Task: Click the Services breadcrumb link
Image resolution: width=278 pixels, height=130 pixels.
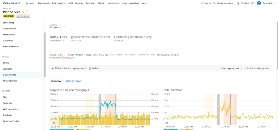Action: click(x=7, y=9)
